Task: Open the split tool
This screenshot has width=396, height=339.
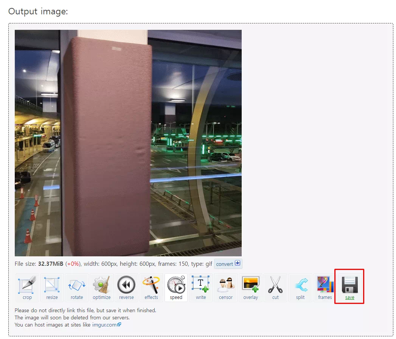Action: [x=300, y=288]
